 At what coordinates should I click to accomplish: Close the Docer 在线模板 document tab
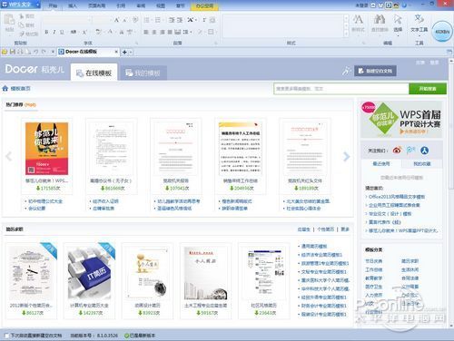tap(116, 52)
